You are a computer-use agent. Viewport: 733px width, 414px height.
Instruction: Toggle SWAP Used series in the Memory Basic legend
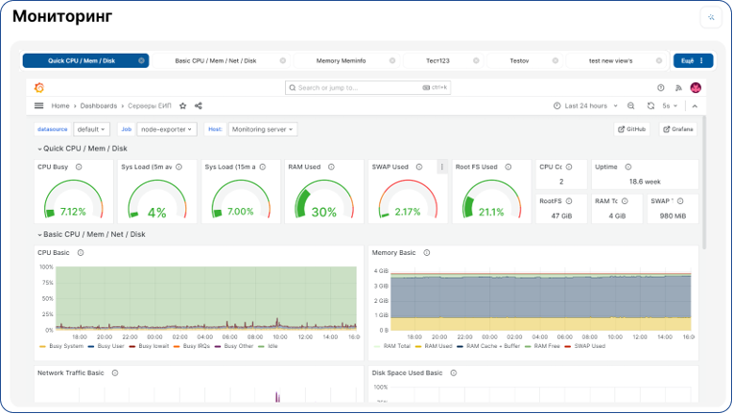click(585, 346)
